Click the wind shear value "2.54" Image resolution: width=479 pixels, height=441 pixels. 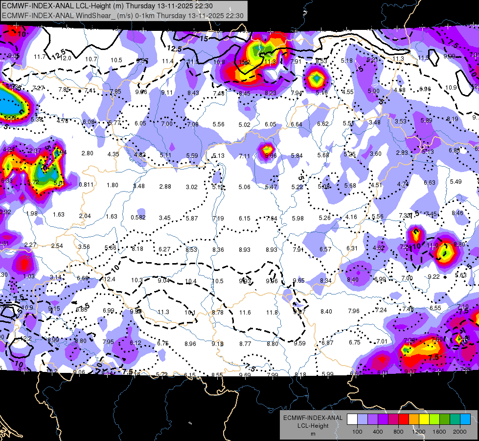[57, 246]
